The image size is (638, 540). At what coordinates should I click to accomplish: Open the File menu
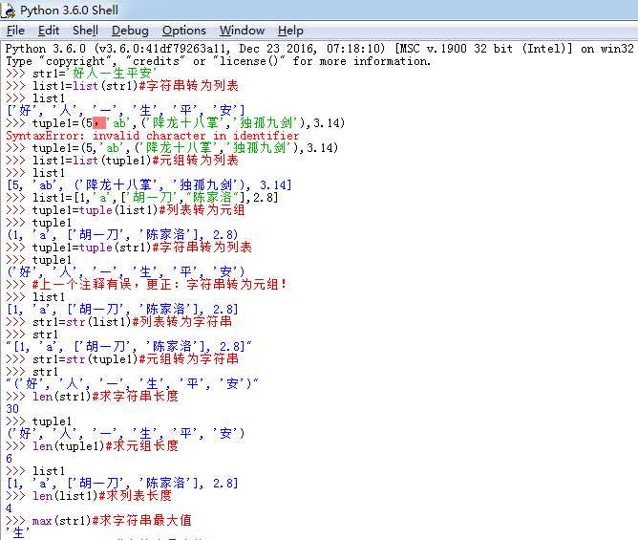(x=15, y=31)
